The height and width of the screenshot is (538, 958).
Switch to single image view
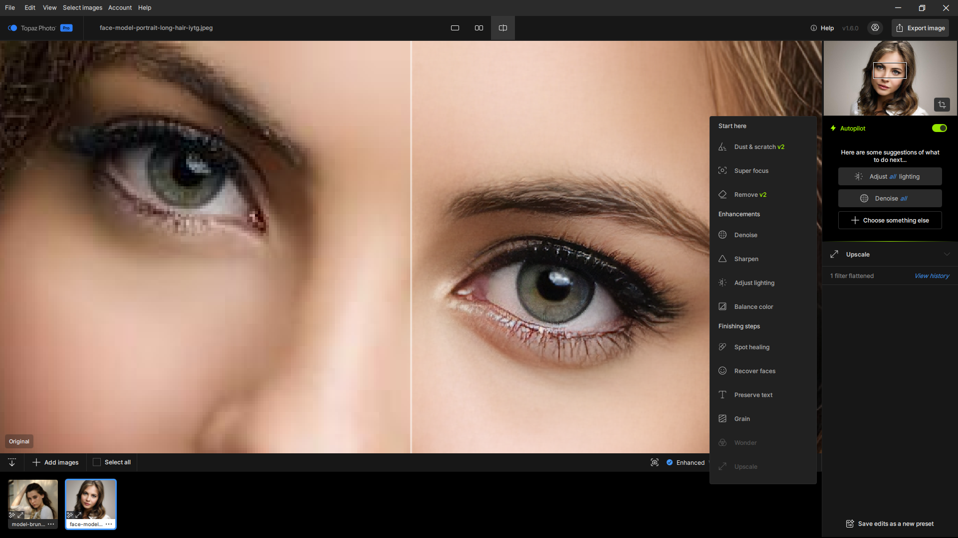[455, 28]
